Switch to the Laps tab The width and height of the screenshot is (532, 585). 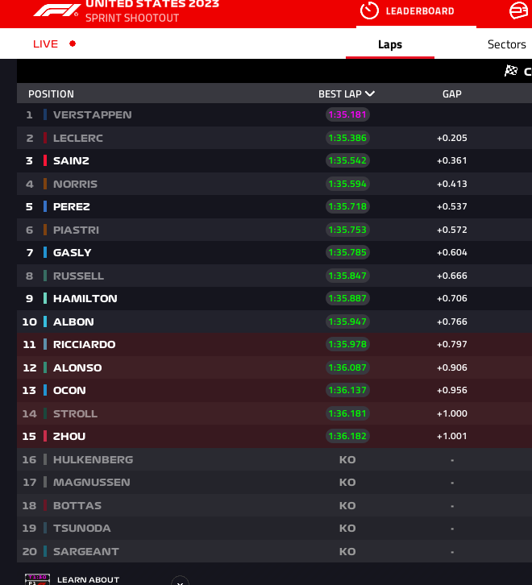390,45
